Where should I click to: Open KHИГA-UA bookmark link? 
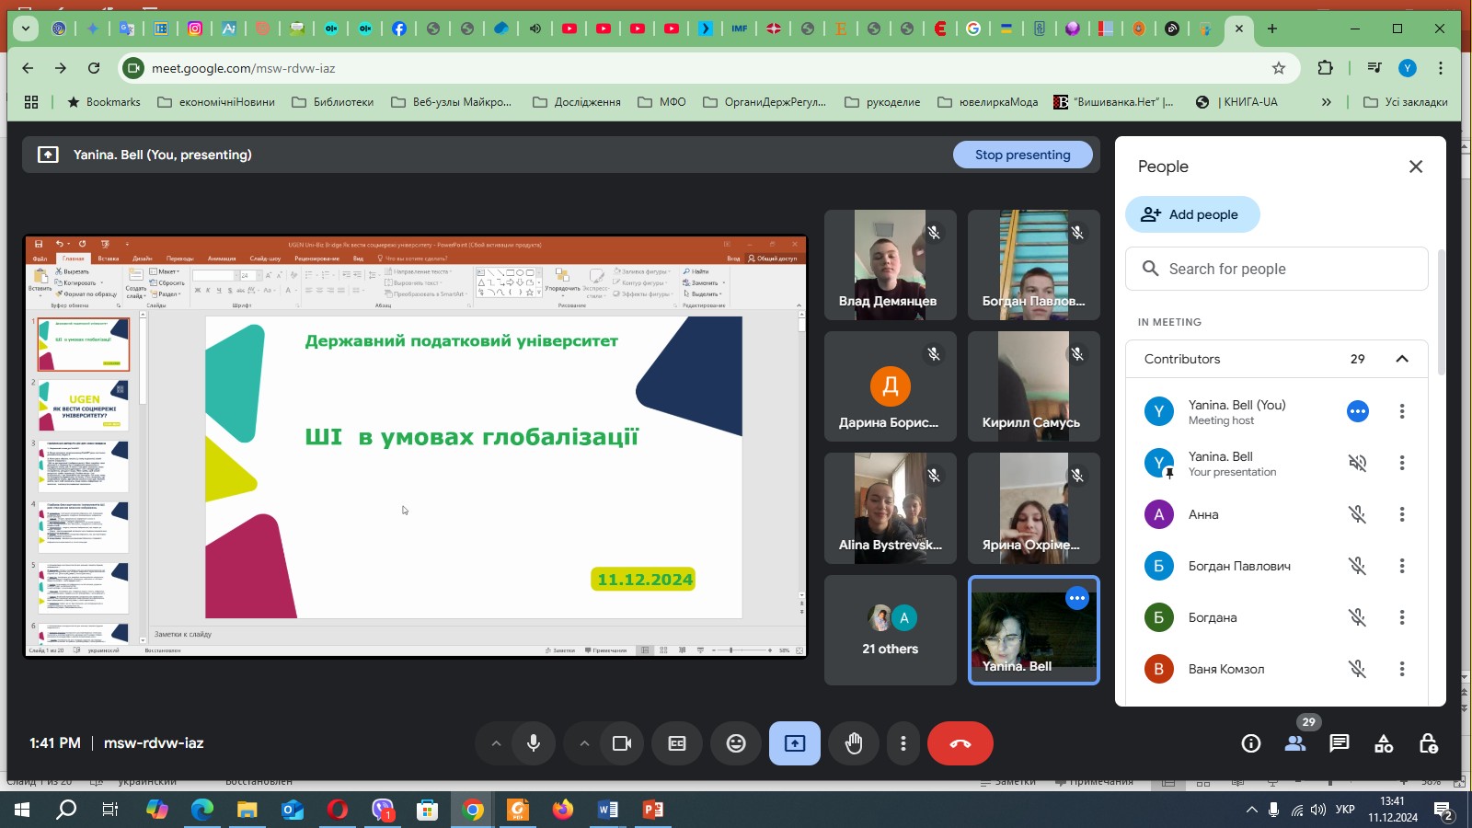click(1236, 102)
